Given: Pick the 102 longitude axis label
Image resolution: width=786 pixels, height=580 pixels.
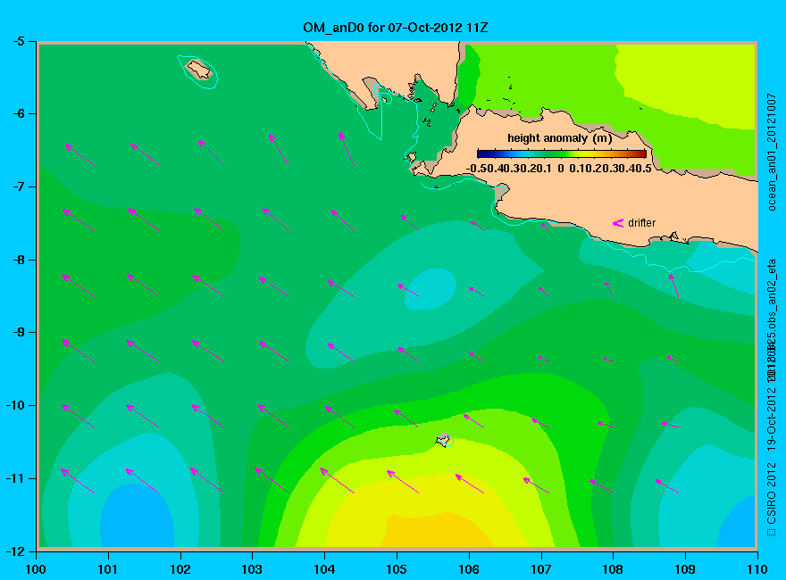Looking at the screenshot, I should tap(180, 569).
